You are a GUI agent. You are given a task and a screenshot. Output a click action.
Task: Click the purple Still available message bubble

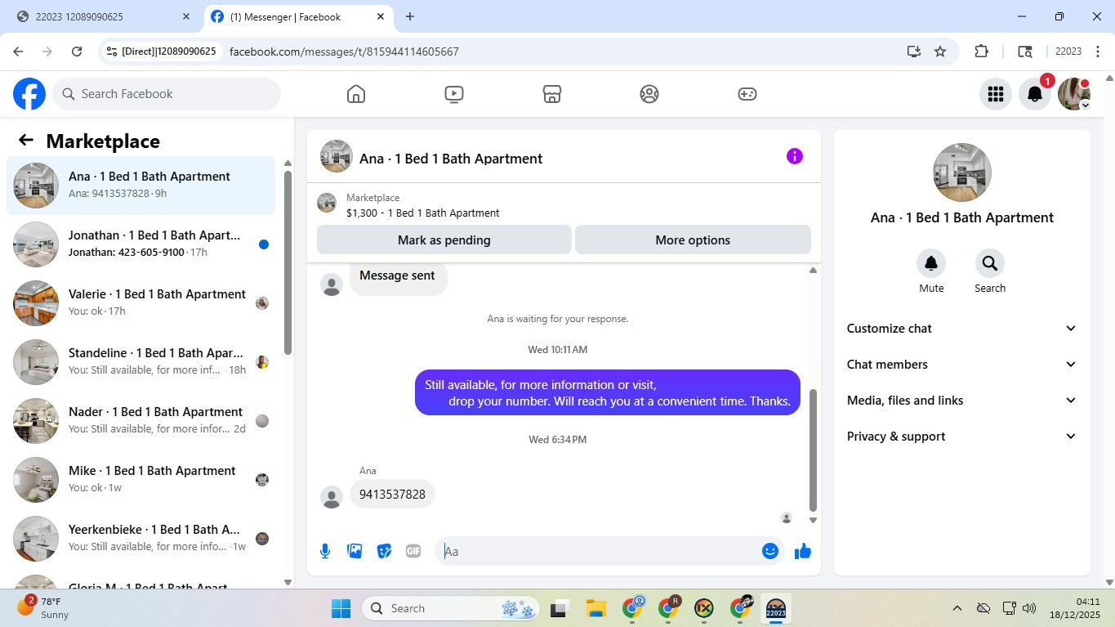[x=608, y=392]
